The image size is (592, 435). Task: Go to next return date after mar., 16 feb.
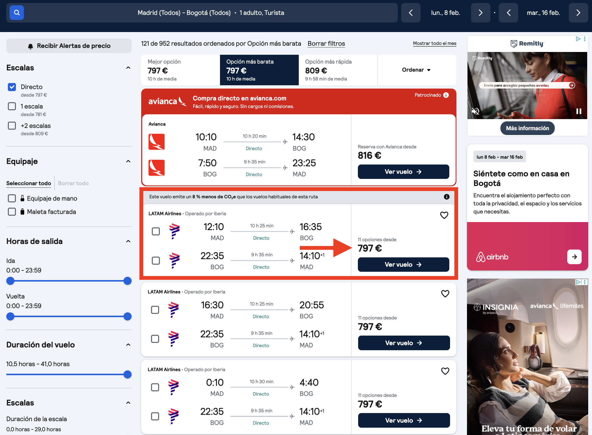pos(578,13)
